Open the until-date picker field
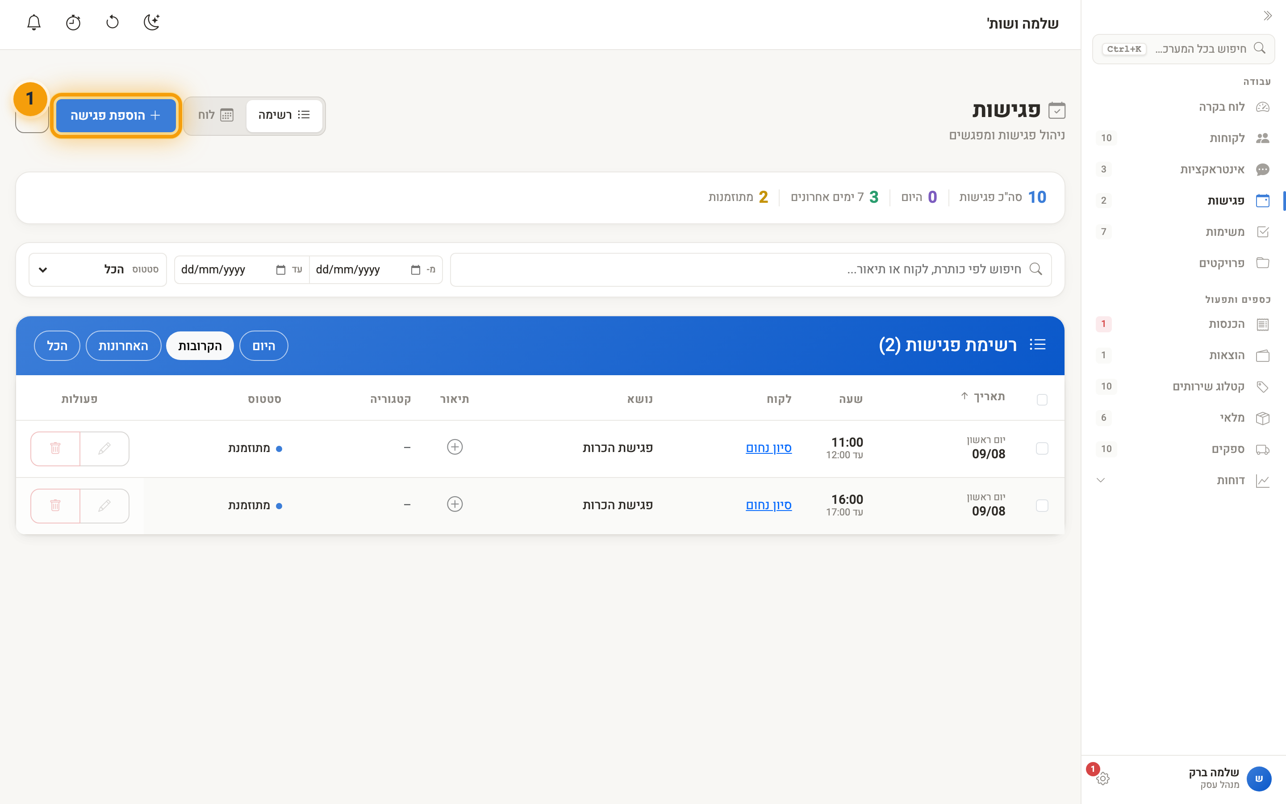This screenshot has width=1286, height=804. [x=242, y=270]
